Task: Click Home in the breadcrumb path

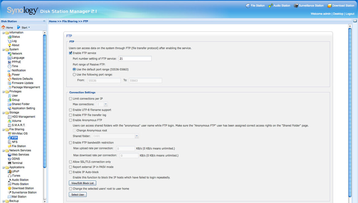Action: (53, 21)
